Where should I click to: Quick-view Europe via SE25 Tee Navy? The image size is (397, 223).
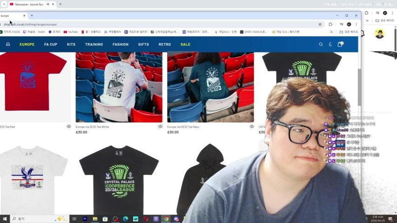252,126
